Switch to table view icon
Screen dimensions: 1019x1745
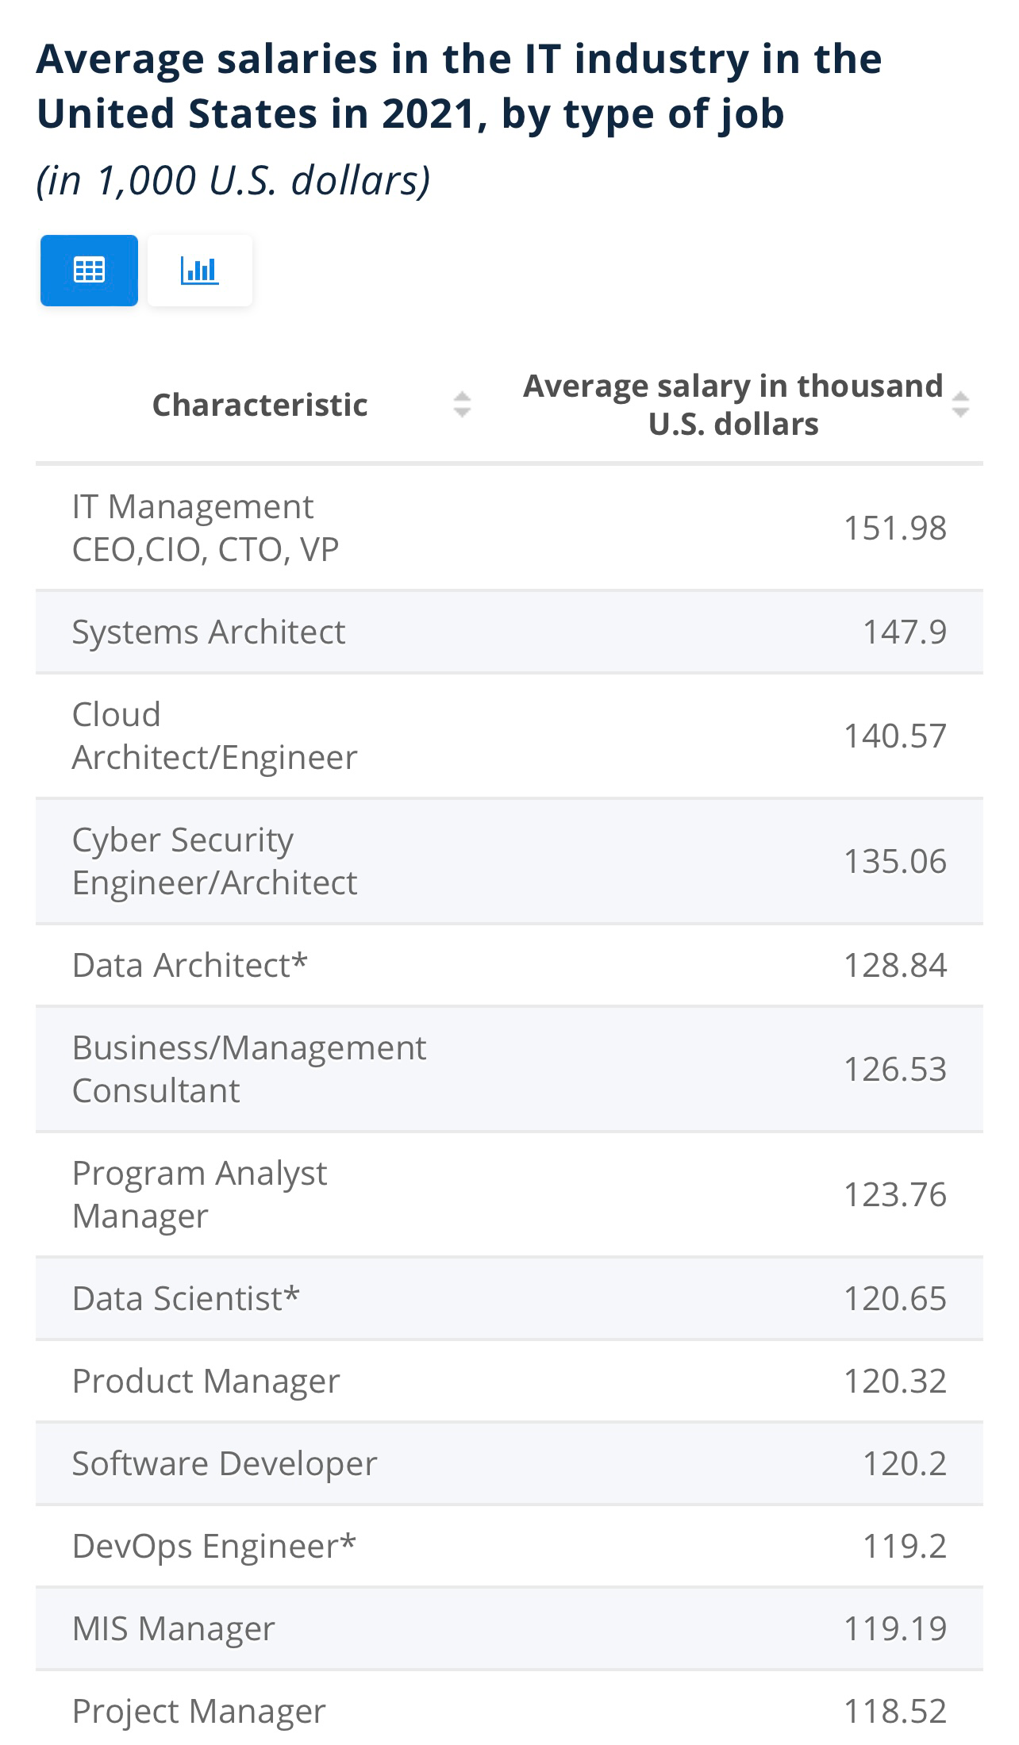pos(89,271)
